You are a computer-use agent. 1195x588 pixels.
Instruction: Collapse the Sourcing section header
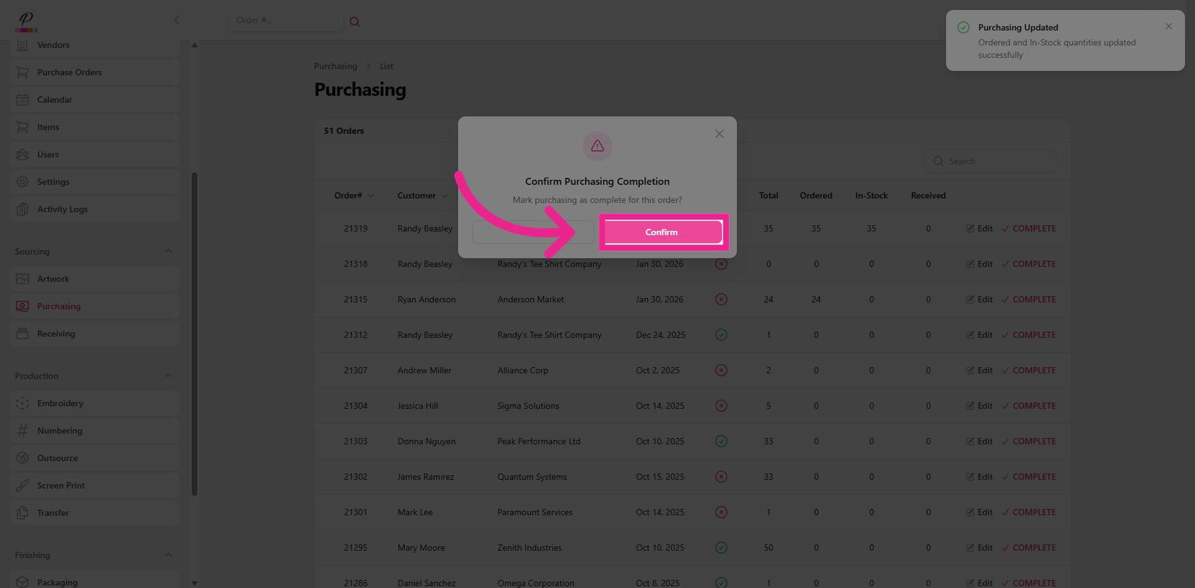coord(168,251)
